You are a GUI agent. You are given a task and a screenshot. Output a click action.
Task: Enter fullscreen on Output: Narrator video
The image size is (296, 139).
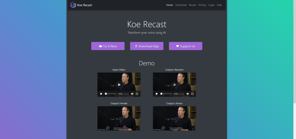(192, 94)
